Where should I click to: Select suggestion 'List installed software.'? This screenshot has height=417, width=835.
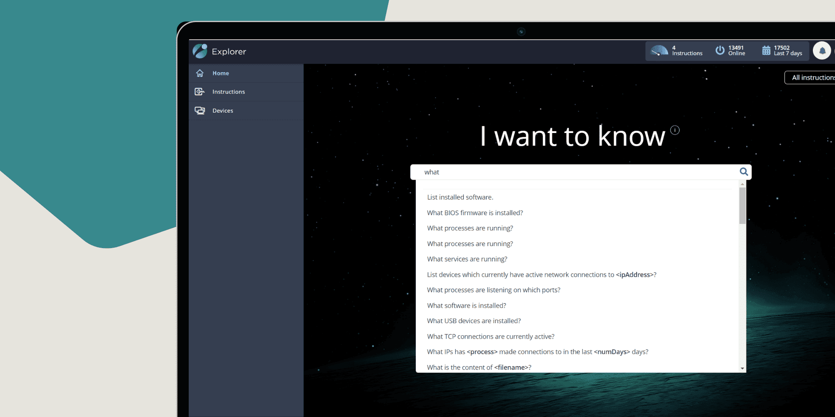[460, 197]
